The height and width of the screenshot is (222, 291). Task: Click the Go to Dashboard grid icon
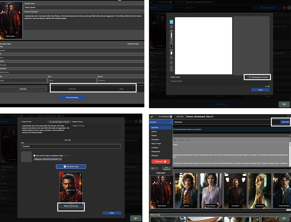[x=171, y=117]
